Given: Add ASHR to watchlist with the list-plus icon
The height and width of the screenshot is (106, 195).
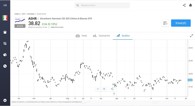Looking at the screenshot, I should [165, 23].
